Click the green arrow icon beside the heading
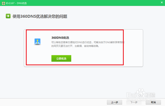165x106 pixels. (x=8, y=16)
